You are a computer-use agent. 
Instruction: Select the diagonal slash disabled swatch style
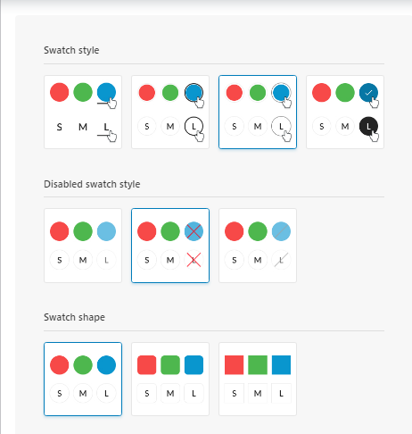(258, 246)
